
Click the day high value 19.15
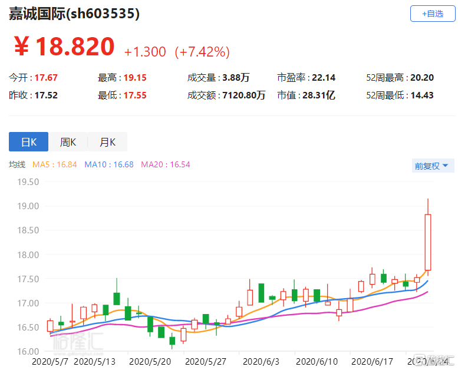pyautogui.click(x=135, y=78)
